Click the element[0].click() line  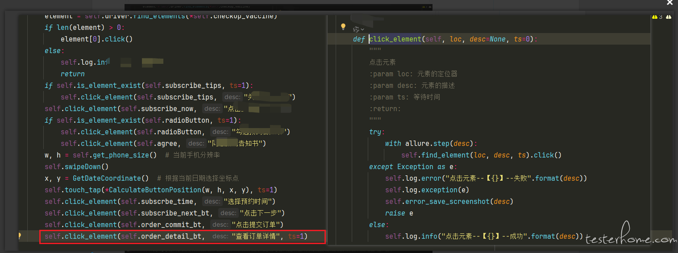click(97, 39)
